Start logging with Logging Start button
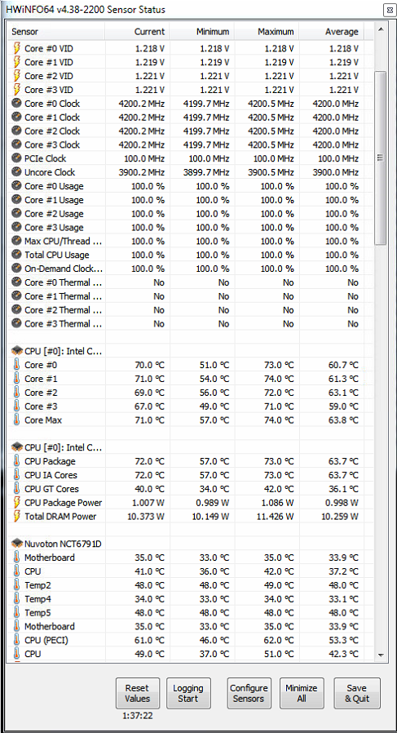The width and height of the screenshot is (397, 733). coord(188,693)
